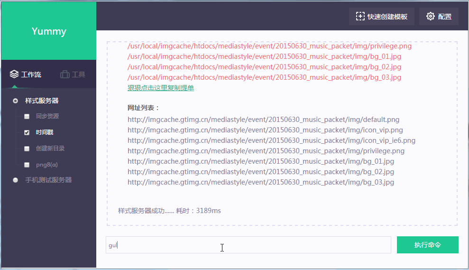
Task: Open the 配置 settings button text
Action: (x=445, y=17)
